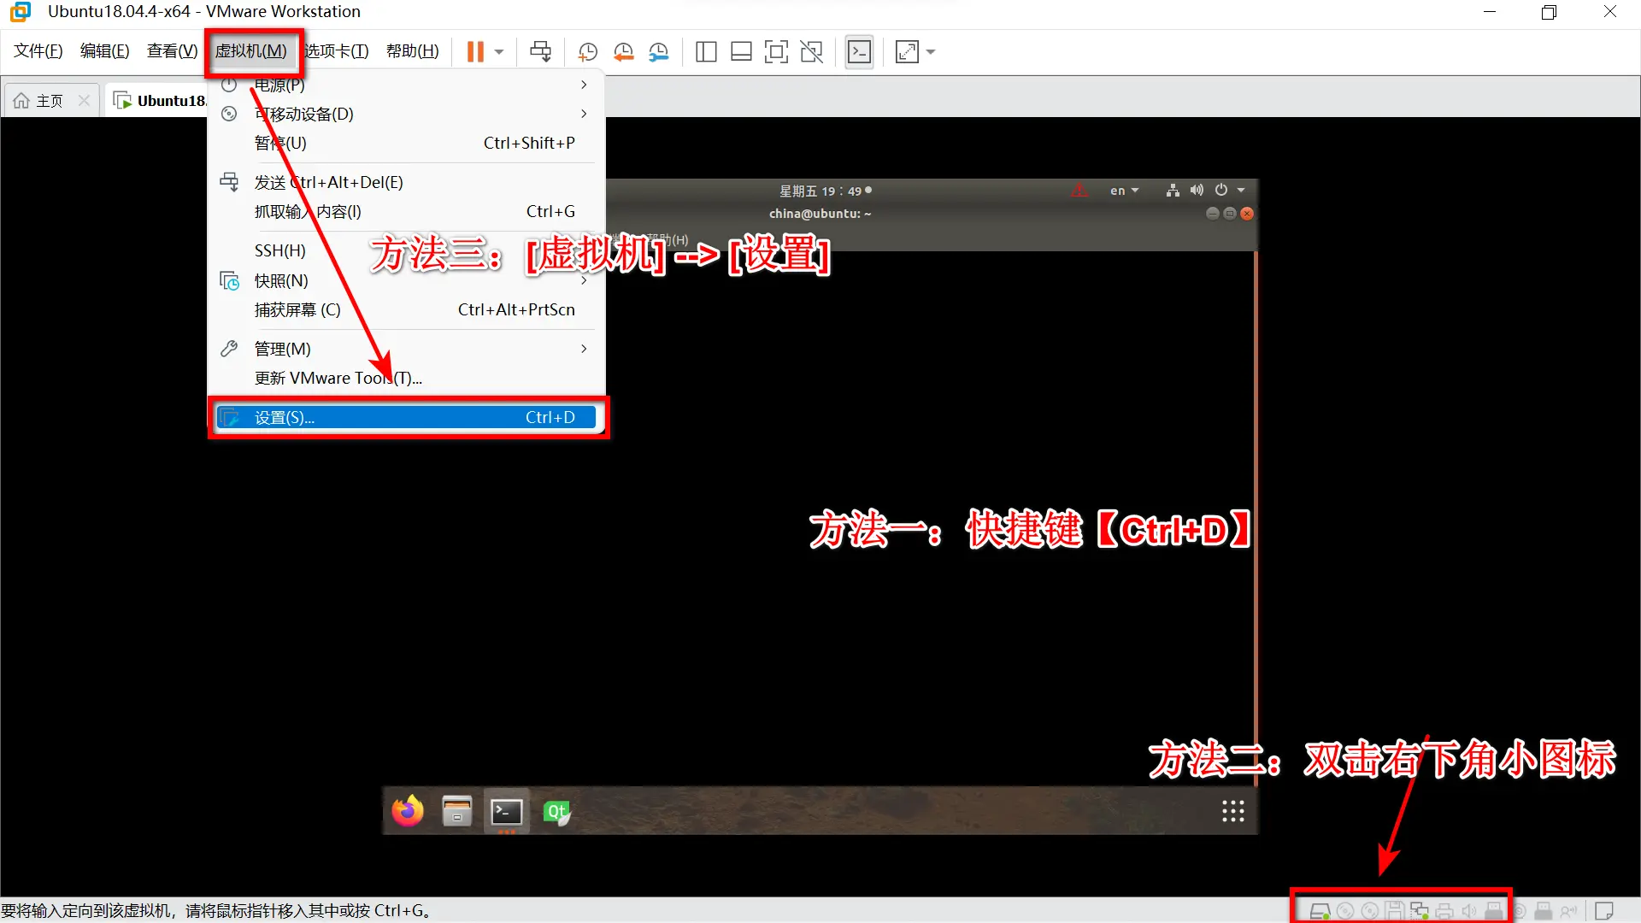1641x923 pixels.
Task: Click the printer status bar icon
Action: tap(1444, 911)
